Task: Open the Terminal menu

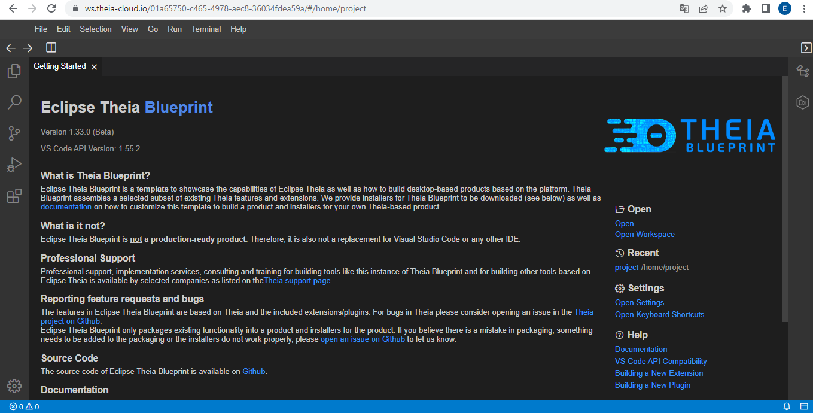Action: [x=206, y=29]
